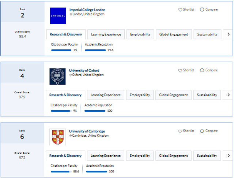Click the heart icon for University of Oxford
The width and height of the screenshot is (234, 178).
(180, 70)
